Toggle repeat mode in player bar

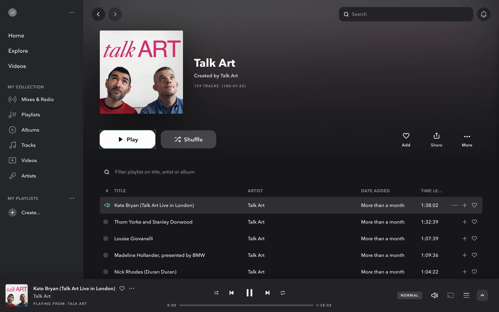click(x=283, y=293)
